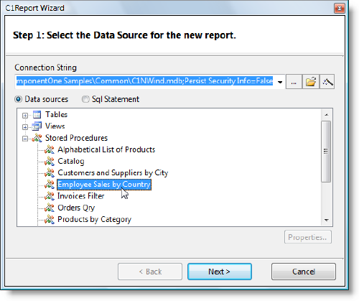Click the ellipsis browse button

point(294,82)
